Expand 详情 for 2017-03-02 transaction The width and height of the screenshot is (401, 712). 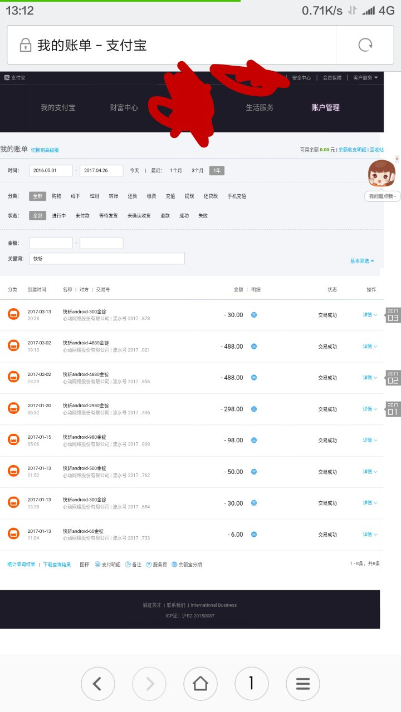coord(370,346)
